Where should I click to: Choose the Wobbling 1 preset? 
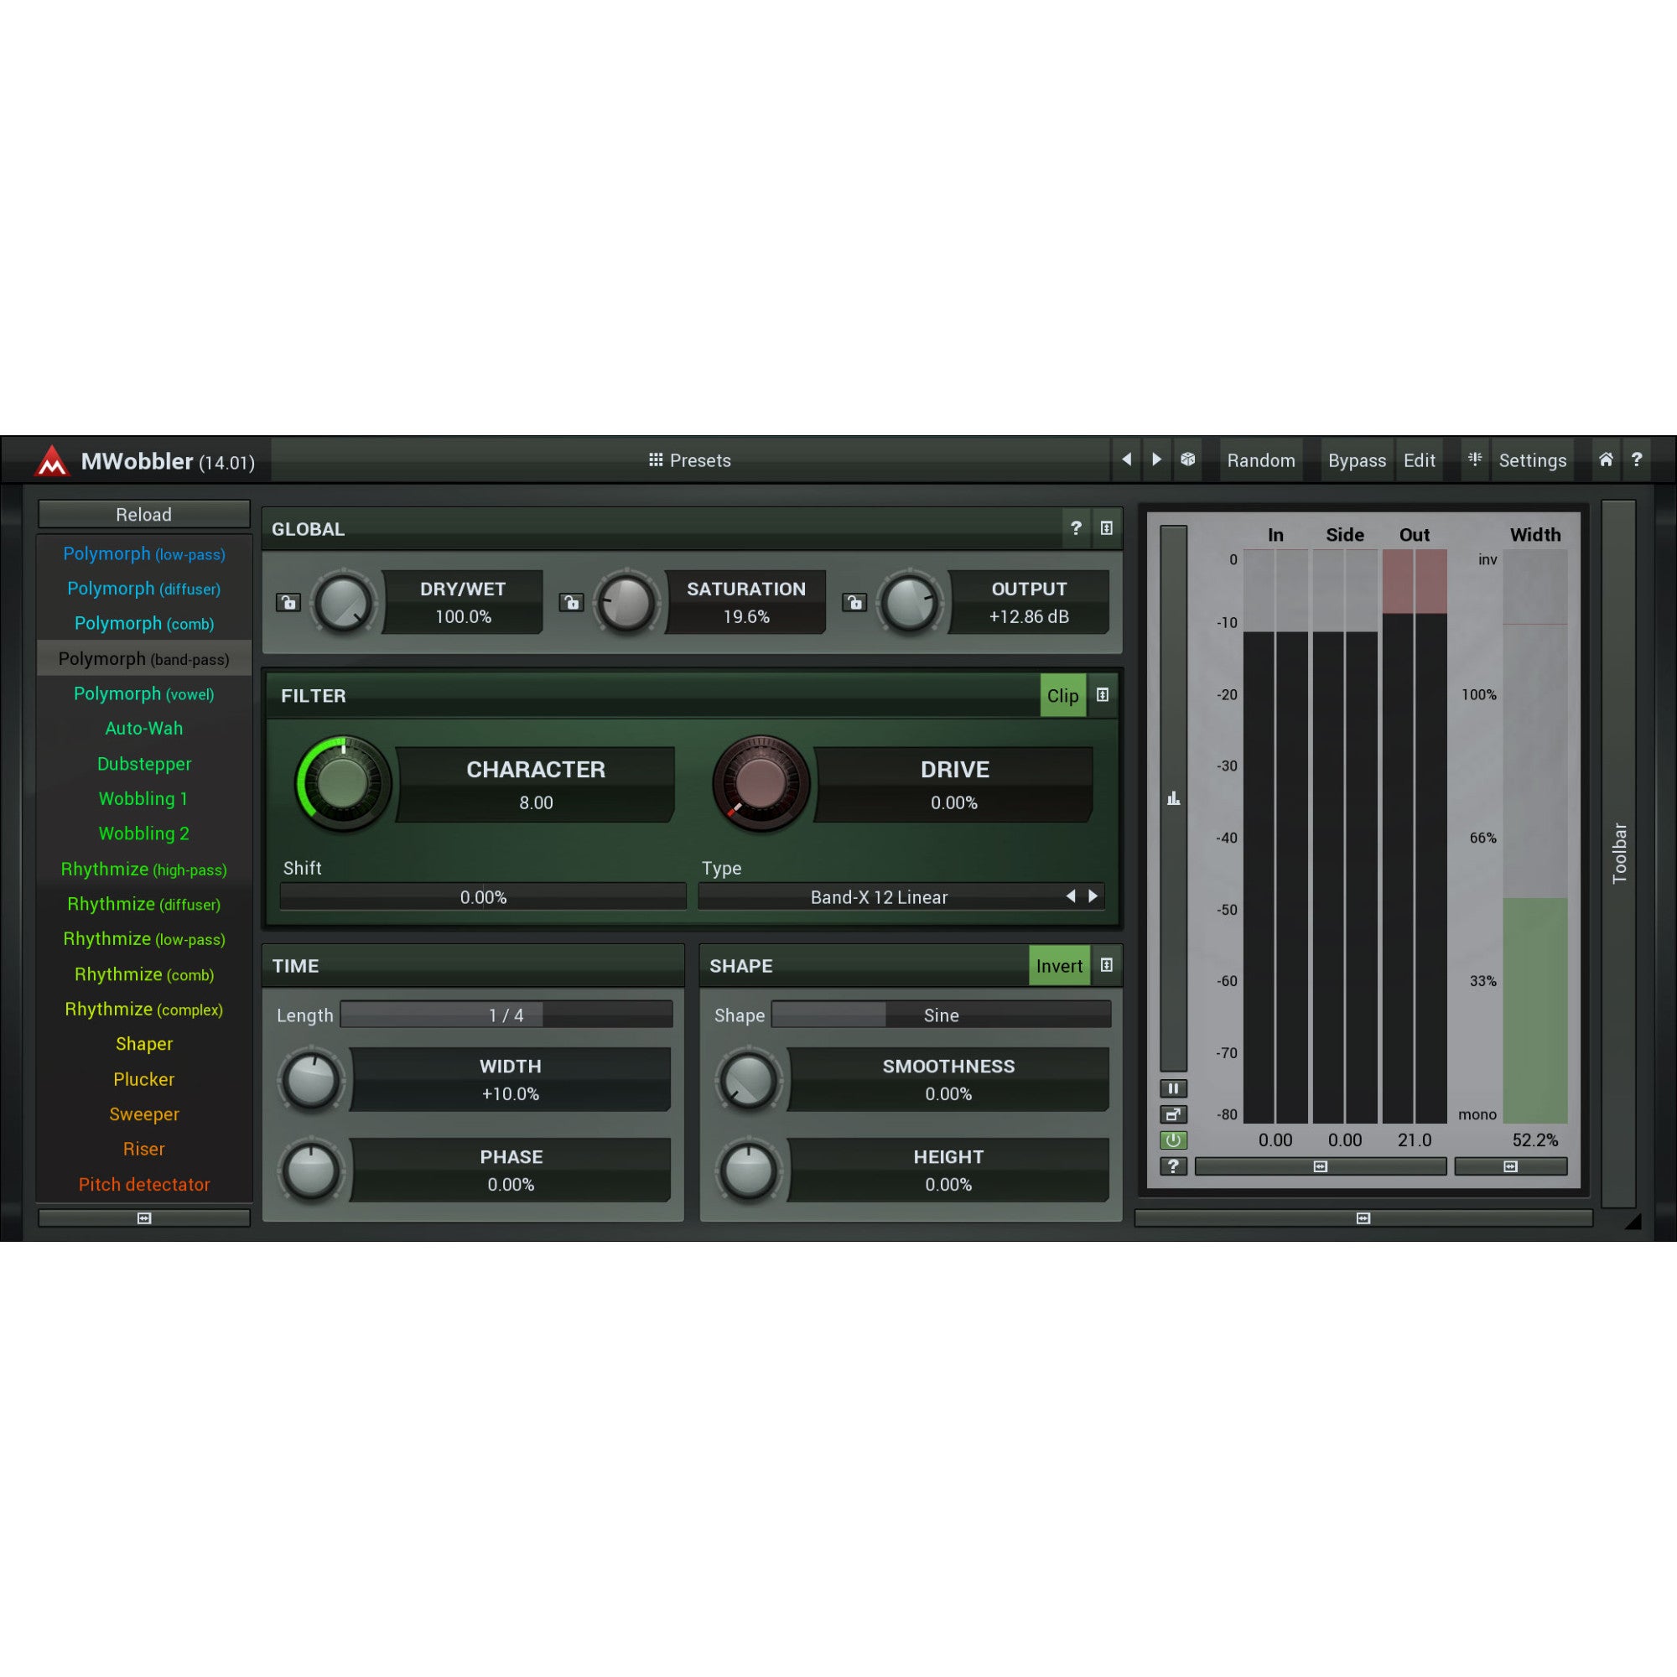point(144,798)
